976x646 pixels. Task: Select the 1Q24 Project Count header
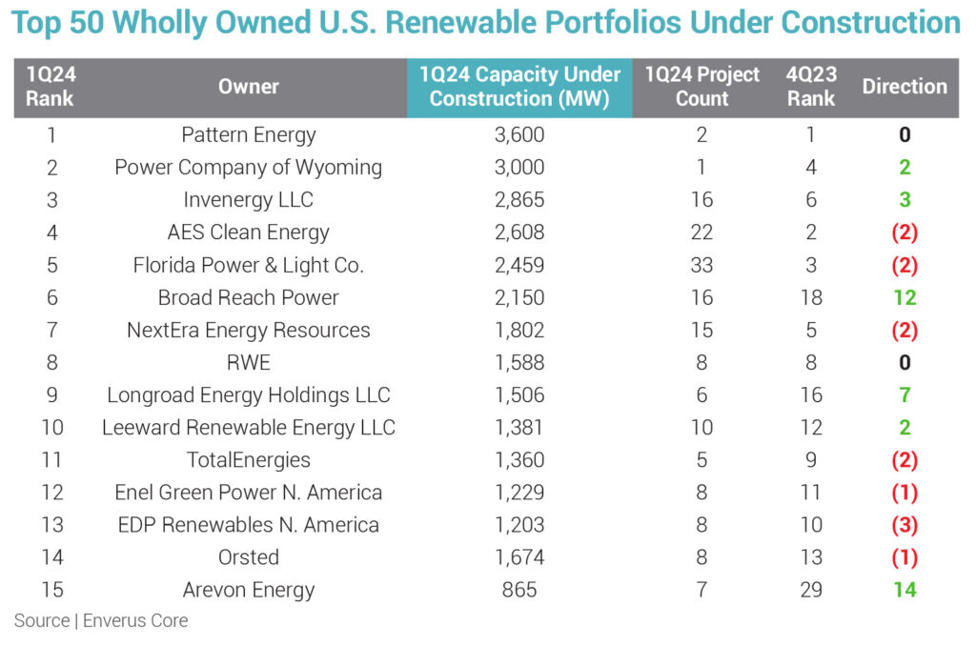[x=701, y=87]
